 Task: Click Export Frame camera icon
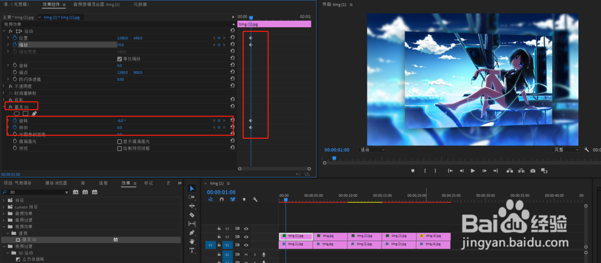coord(532,170)
